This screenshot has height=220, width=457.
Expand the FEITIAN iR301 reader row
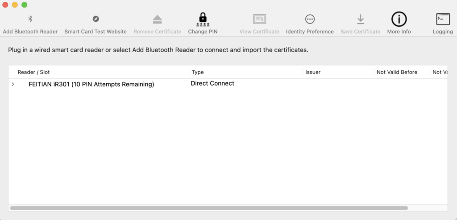click(x=13, y=84)
